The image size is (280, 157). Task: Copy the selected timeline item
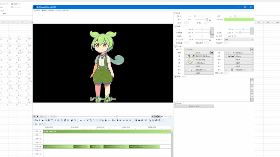pos(90,120)
